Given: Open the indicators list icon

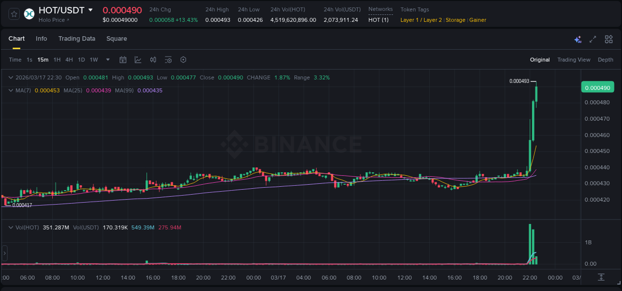Looking at the screenshot, I should (168, 60).
